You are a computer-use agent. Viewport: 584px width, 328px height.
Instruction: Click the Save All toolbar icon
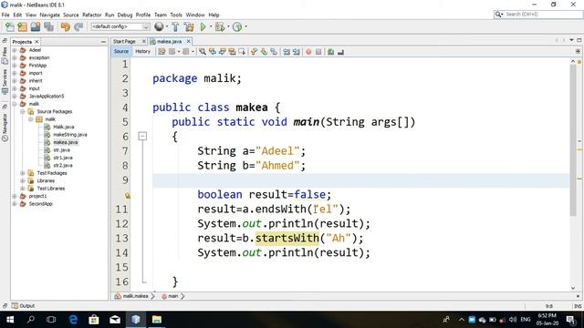click(48, 26)
